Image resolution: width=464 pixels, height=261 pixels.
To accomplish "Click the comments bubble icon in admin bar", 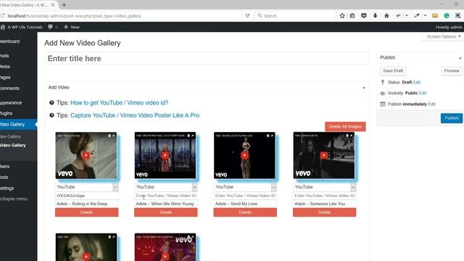I will click(50, 27).
